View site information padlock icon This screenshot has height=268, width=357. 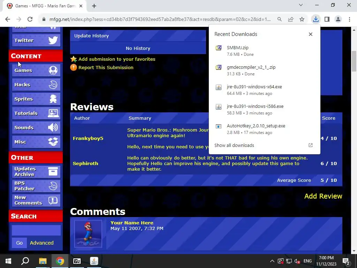click(44, 20)
